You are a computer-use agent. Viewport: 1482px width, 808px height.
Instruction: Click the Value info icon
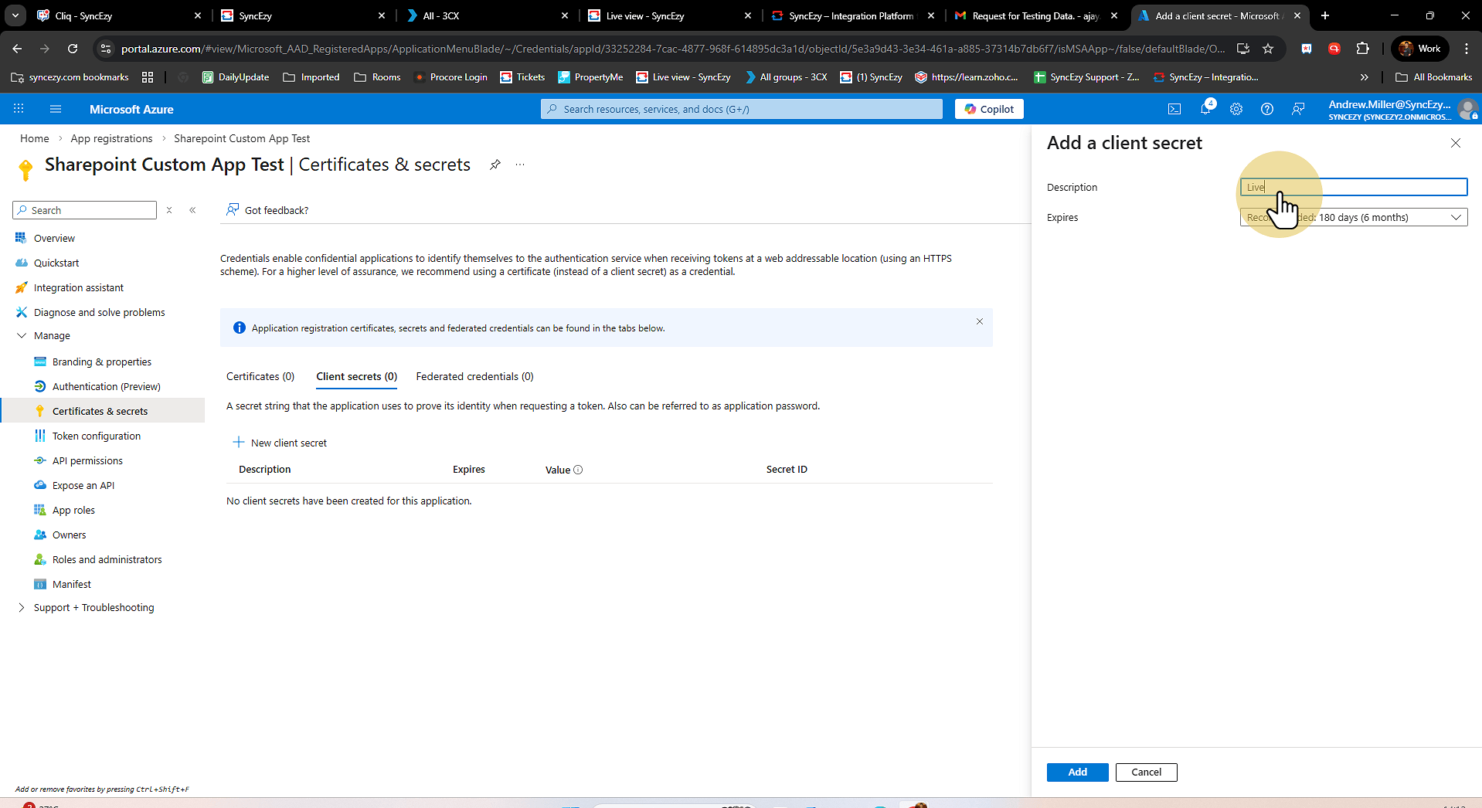[x=578, y=470]
